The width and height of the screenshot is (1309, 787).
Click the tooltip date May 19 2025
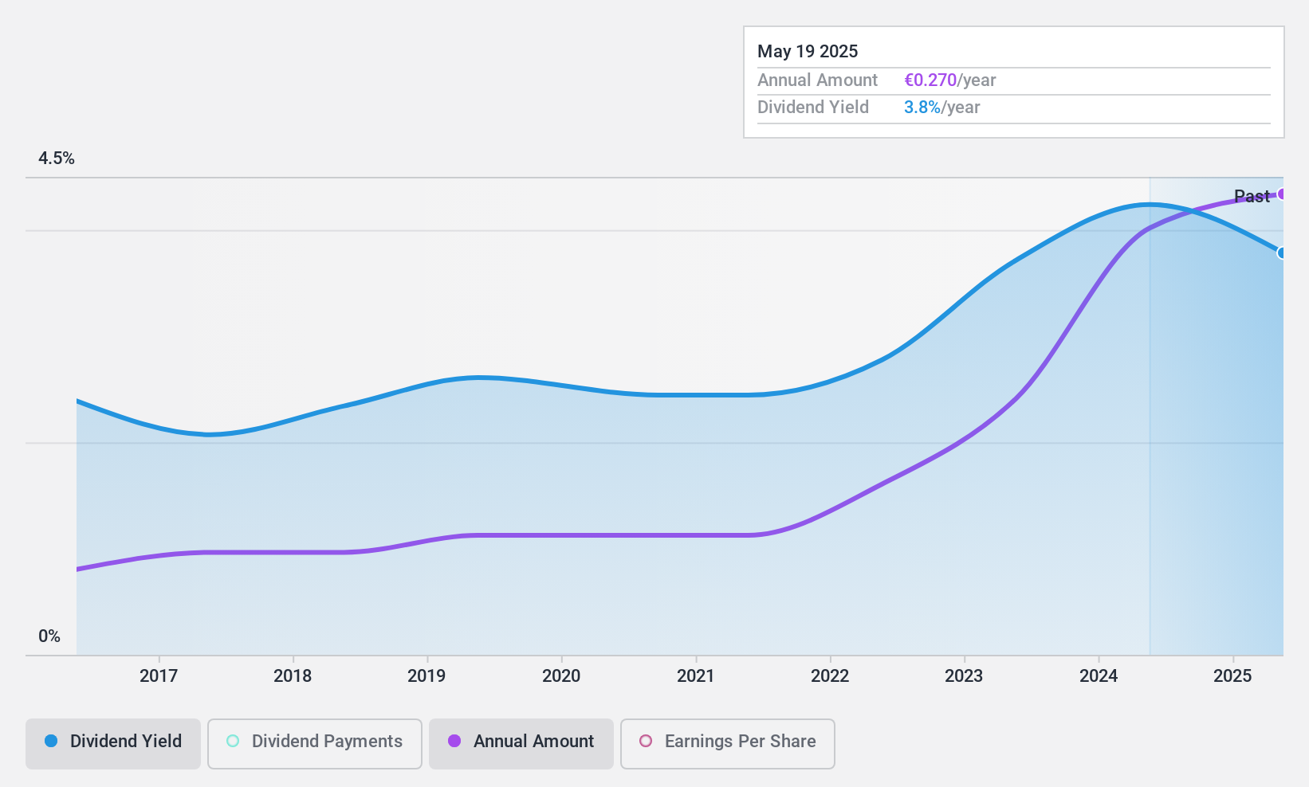(808, 52)
